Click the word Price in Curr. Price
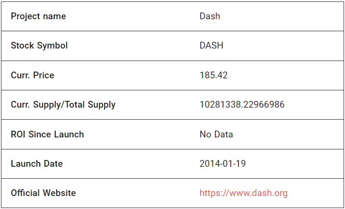 [44, 75]
